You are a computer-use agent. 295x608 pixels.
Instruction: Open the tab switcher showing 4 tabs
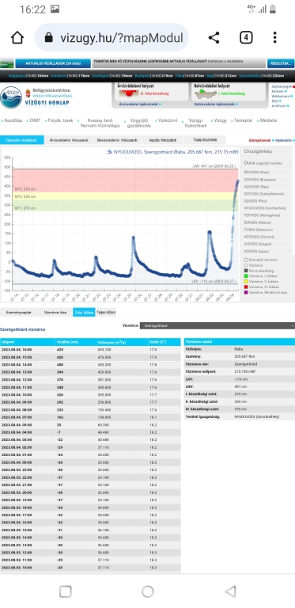[246, 38]
